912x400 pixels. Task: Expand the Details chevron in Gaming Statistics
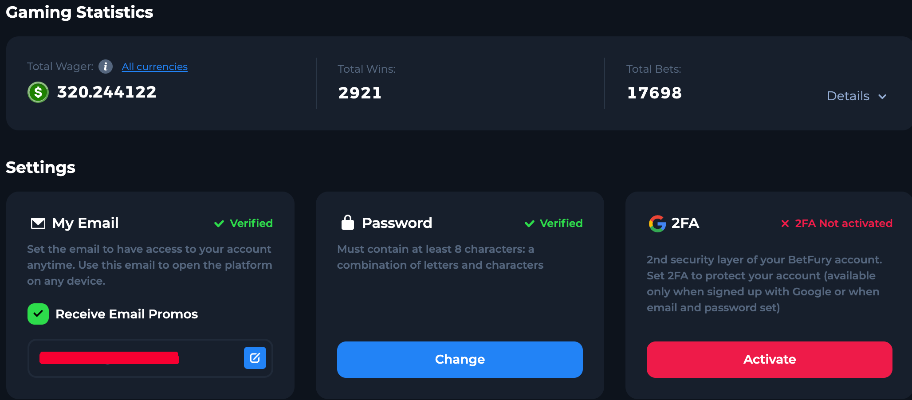pyautogui.click(x=882, y=96)
